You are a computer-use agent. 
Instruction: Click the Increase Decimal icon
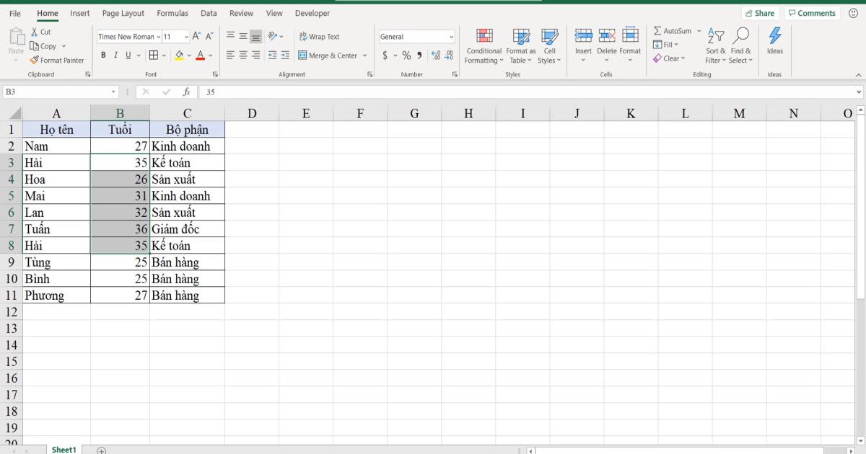[x=434, y=53]
